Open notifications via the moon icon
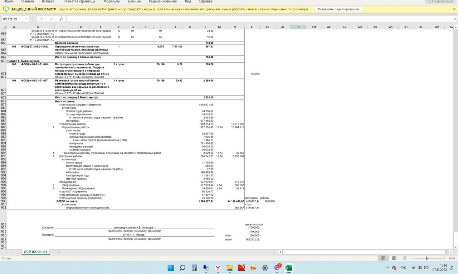Screen dimensions: 458x274 coord(452,268)
